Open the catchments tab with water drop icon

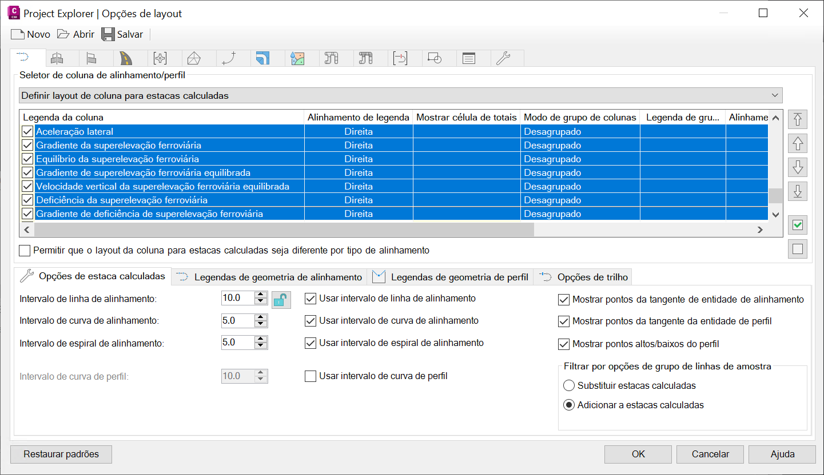(x=297, y=58)
